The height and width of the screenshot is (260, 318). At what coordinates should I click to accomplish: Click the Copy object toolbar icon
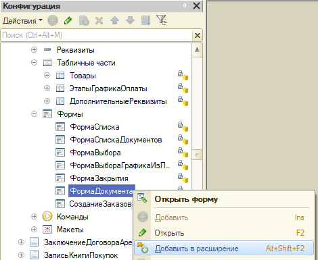pos(84,20)
